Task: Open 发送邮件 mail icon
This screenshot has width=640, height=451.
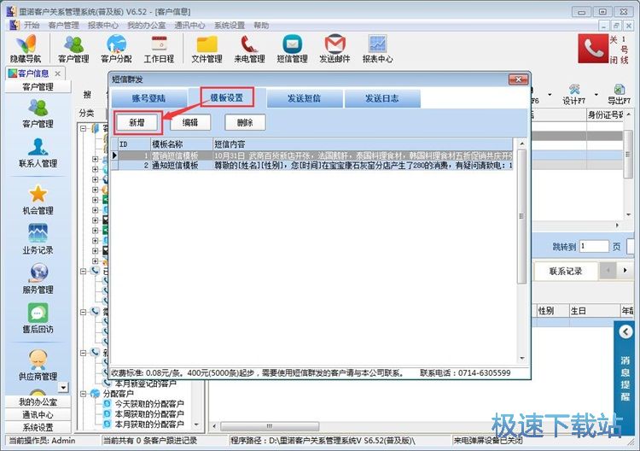Action: (x=335, y=49)
